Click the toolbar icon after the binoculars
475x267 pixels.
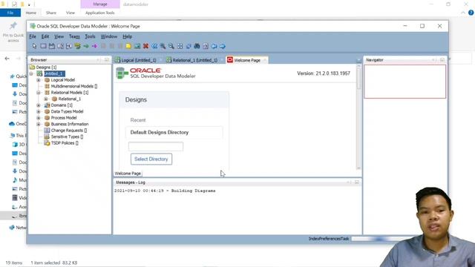[x=206, y=46]
